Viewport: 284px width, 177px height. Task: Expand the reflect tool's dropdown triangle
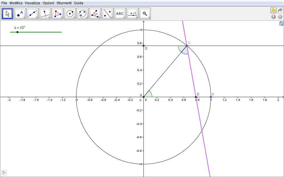click(112, 18)
